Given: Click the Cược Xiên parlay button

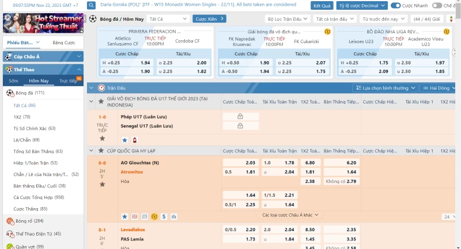Looking at the screenshot, I should 209,19.
